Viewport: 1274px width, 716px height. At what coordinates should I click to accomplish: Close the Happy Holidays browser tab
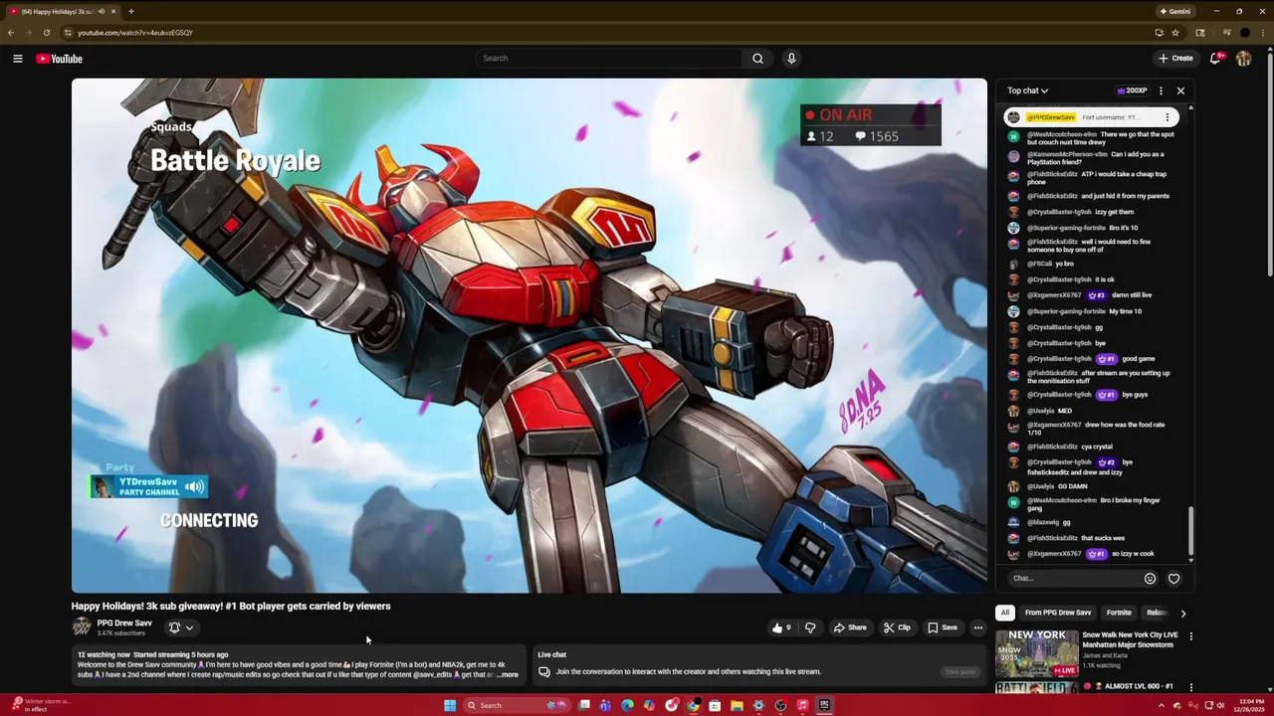tap(113, 11)
